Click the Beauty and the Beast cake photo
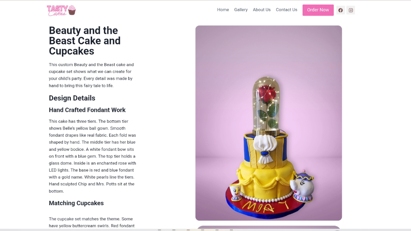This screenshot has height=231, width=411. [269, 123]
